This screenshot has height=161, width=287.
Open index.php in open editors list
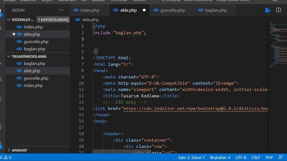tap(38, 27)
